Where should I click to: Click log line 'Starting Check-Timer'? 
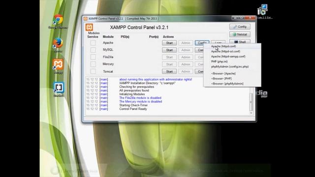133,105
